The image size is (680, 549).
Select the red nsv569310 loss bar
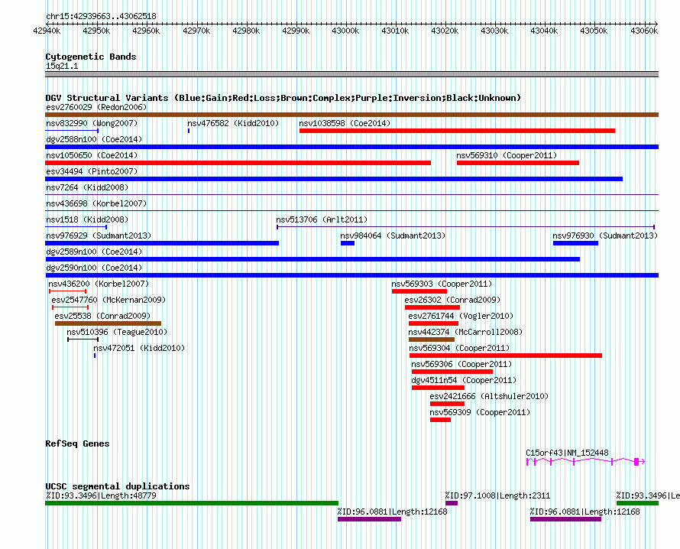518,163
